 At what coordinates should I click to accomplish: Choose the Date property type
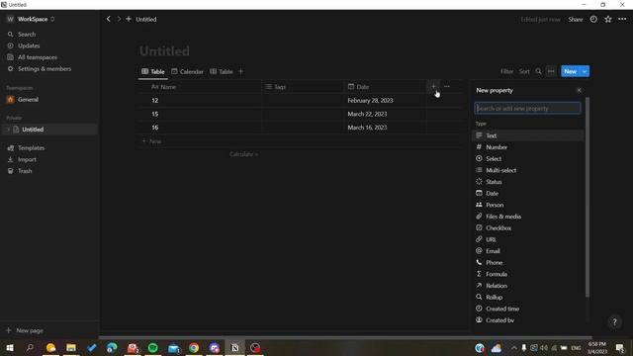click(528, 194)
